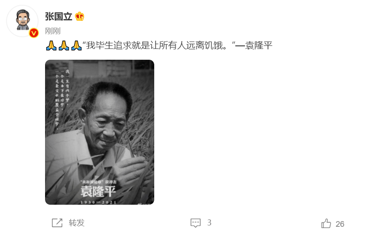Viewport: 386px width, 235px height.
Task: Click the like count 26
Action: [x=340, y=224]
